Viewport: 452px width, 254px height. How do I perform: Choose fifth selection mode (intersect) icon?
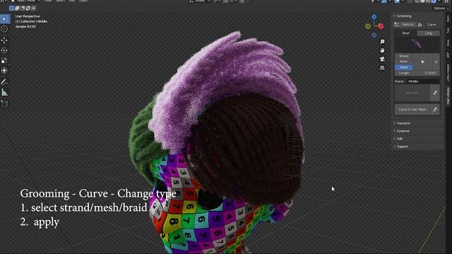click(33, 8)
